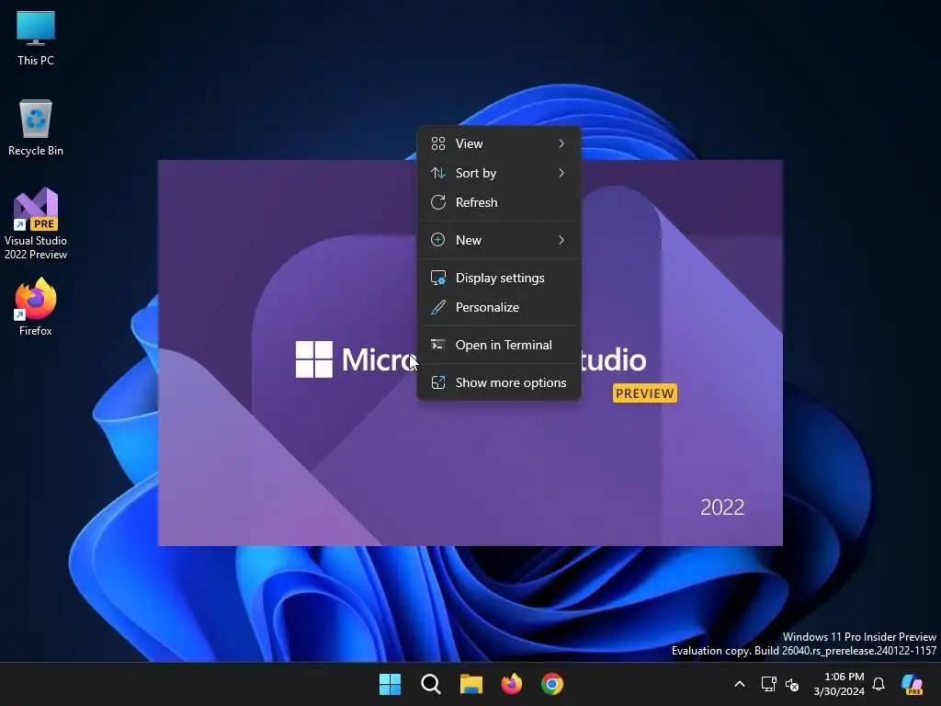Image resolution: width=941 pixels, height=706 pixels.
Task: Click the View grid icon
Action: point(438,143)
